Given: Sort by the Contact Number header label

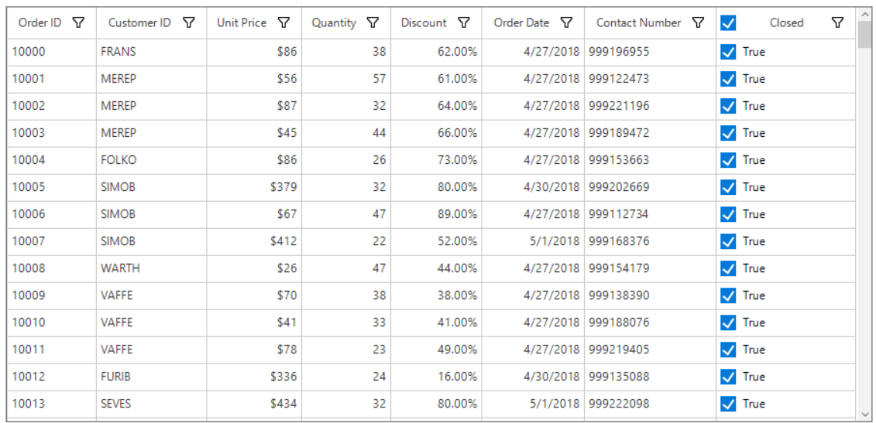Looking at the screenshot, I should coord(638,23).
